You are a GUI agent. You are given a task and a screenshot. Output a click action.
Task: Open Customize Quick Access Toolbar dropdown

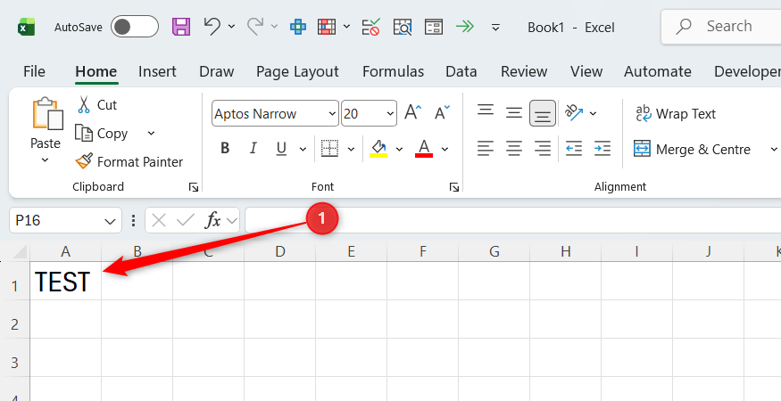[x=495, y=28]
